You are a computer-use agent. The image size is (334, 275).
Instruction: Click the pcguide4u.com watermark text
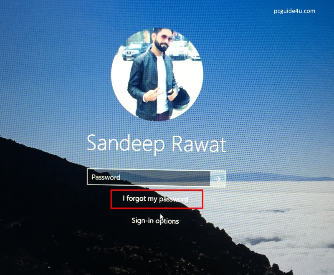[292, 11]
